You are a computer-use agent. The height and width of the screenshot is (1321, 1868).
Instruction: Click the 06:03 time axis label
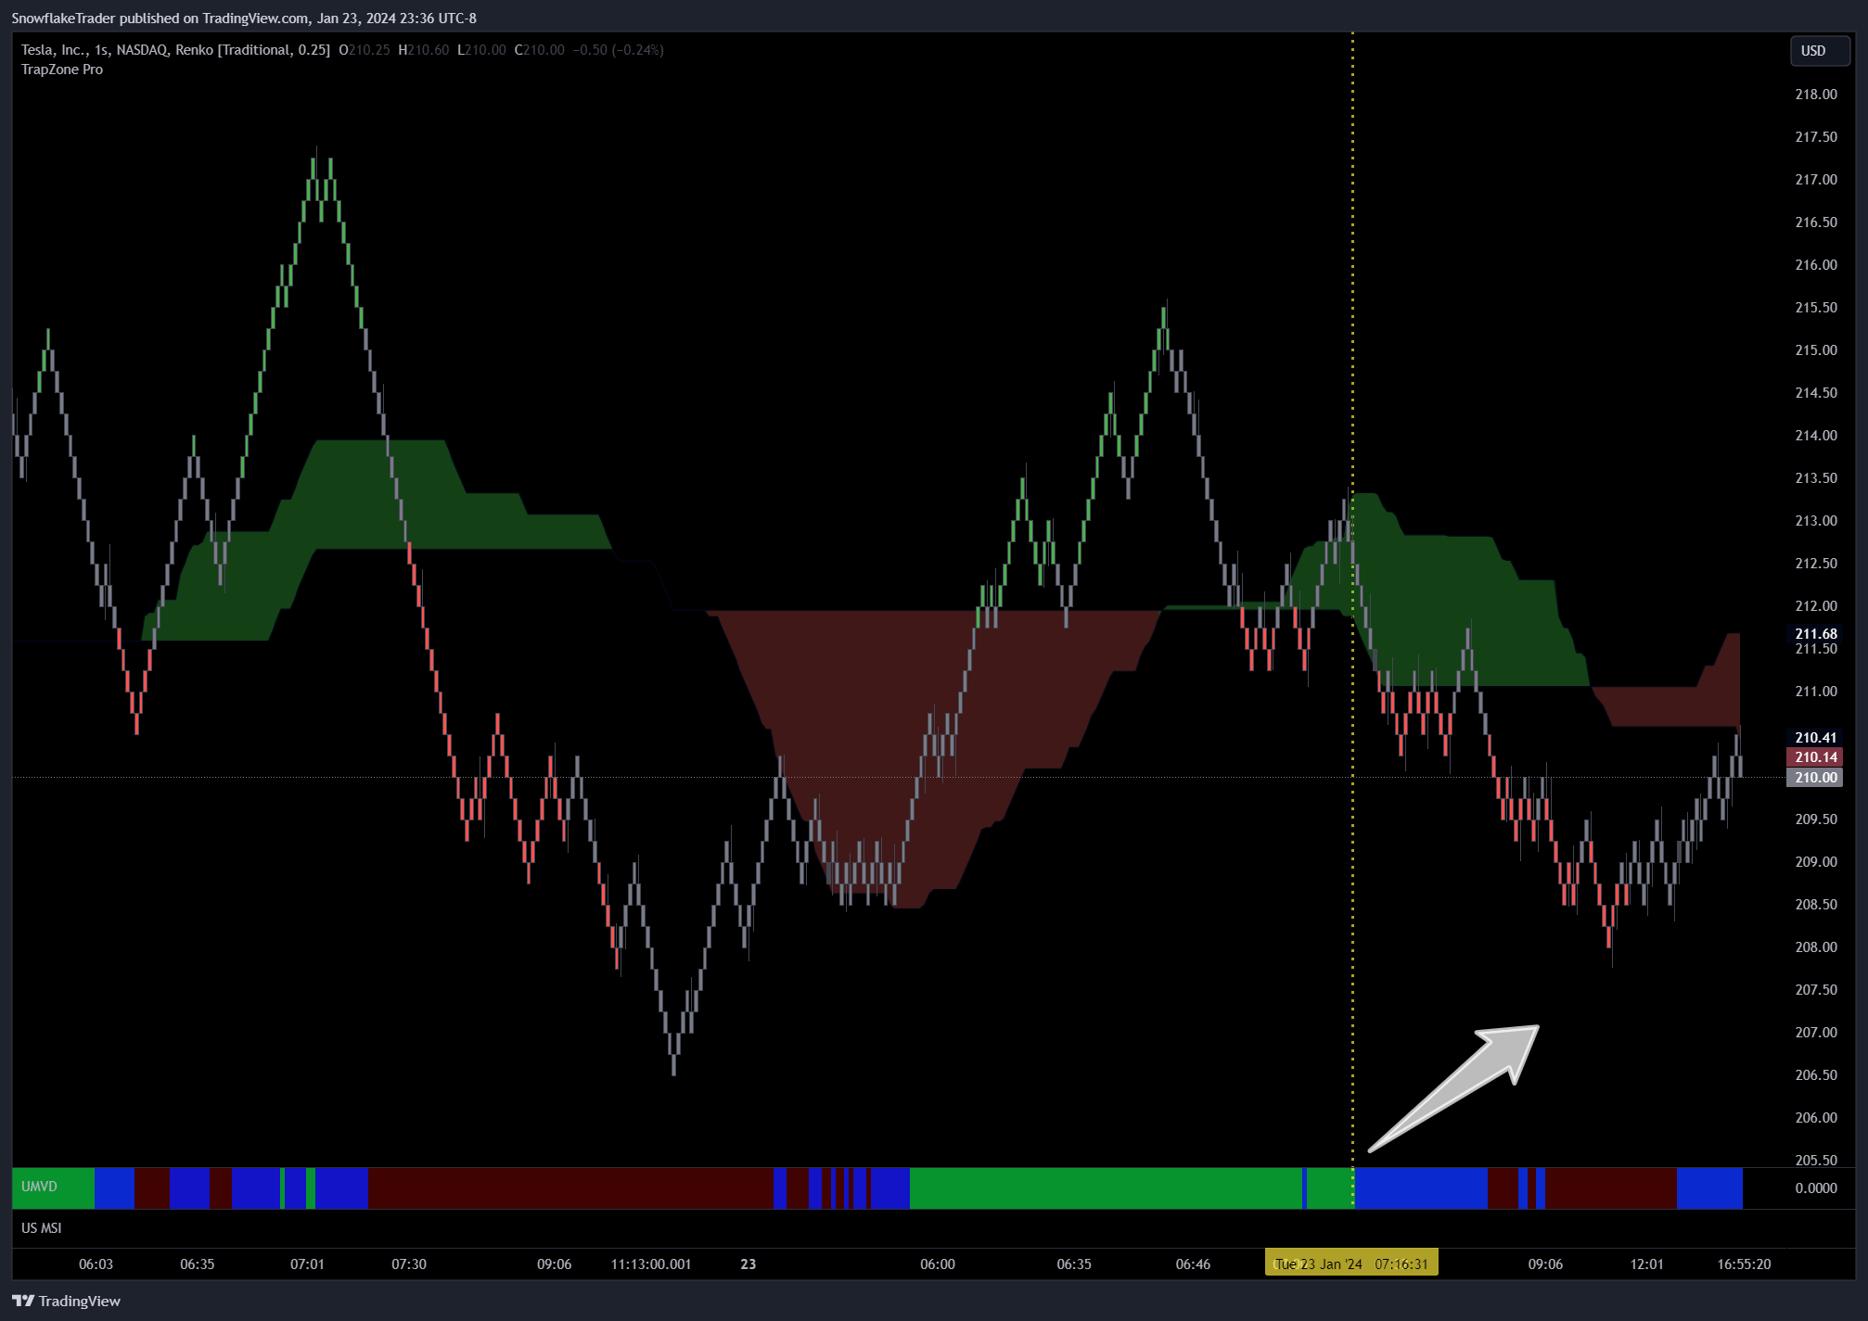pos(96,1264)
